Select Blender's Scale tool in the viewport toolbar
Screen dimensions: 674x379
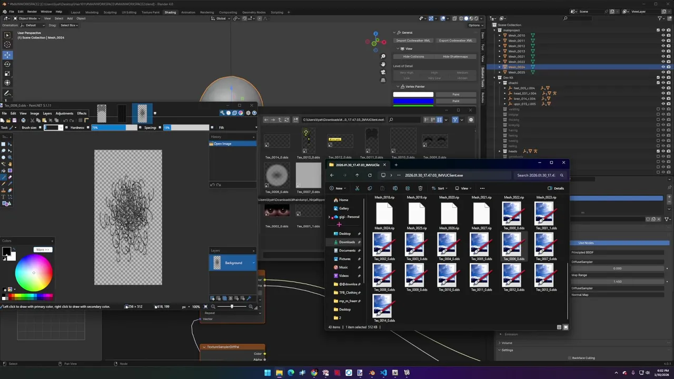(7, 73)
